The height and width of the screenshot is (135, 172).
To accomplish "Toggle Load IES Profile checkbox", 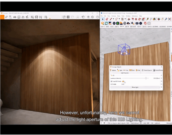I will click(111, 81).
